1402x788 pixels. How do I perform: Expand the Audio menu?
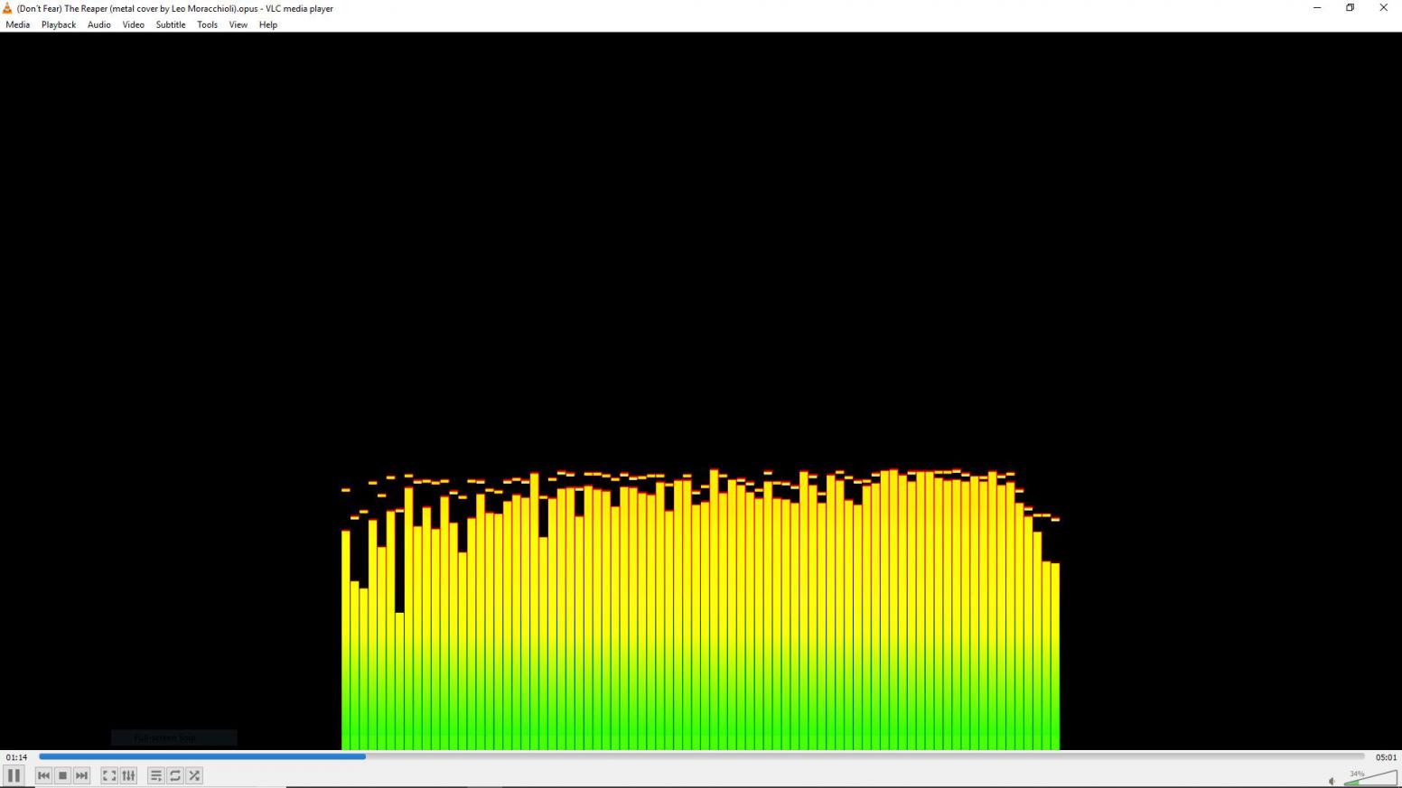[x=99, y=24]
